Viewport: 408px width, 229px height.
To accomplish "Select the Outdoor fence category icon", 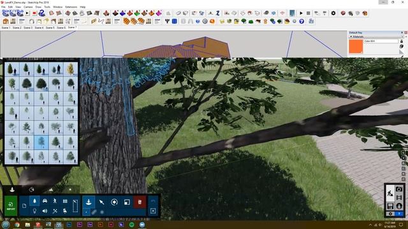I will (65, 201).
